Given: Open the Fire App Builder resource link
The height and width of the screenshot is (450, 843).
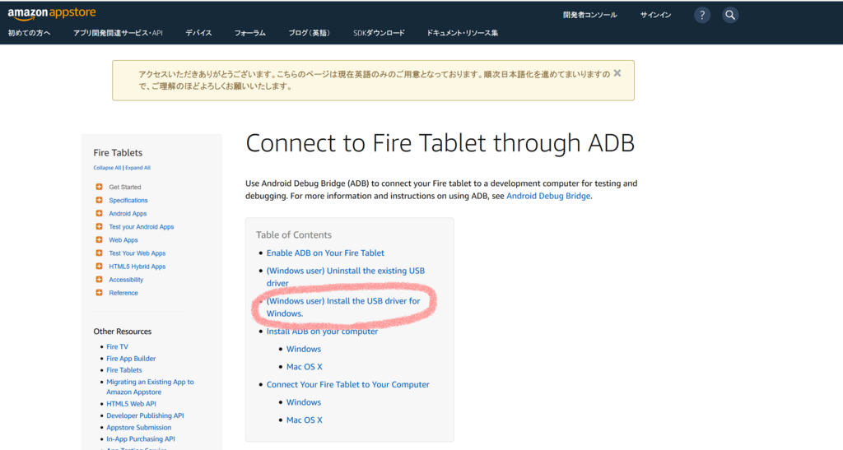Looking at the screenshot, I should click(131, 358).
